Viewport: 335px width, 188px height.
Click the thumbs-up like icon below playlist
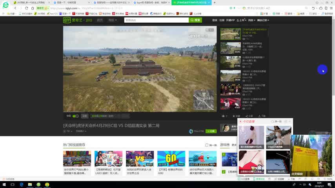[223, 116]
